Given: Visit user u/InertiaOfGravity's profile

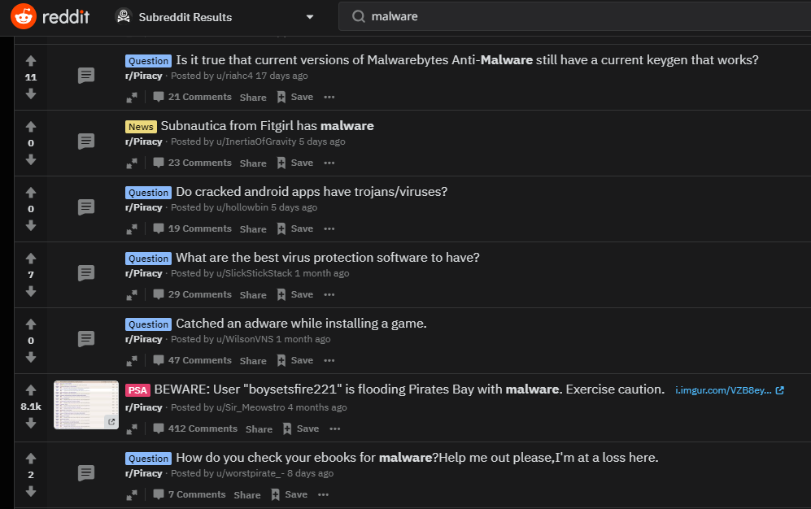Looking at the screenshot, I should click(x=256, y=141).
